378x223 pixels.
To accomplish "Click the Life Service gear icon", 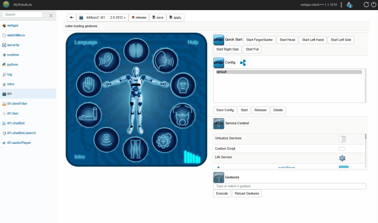I will 342,158.
